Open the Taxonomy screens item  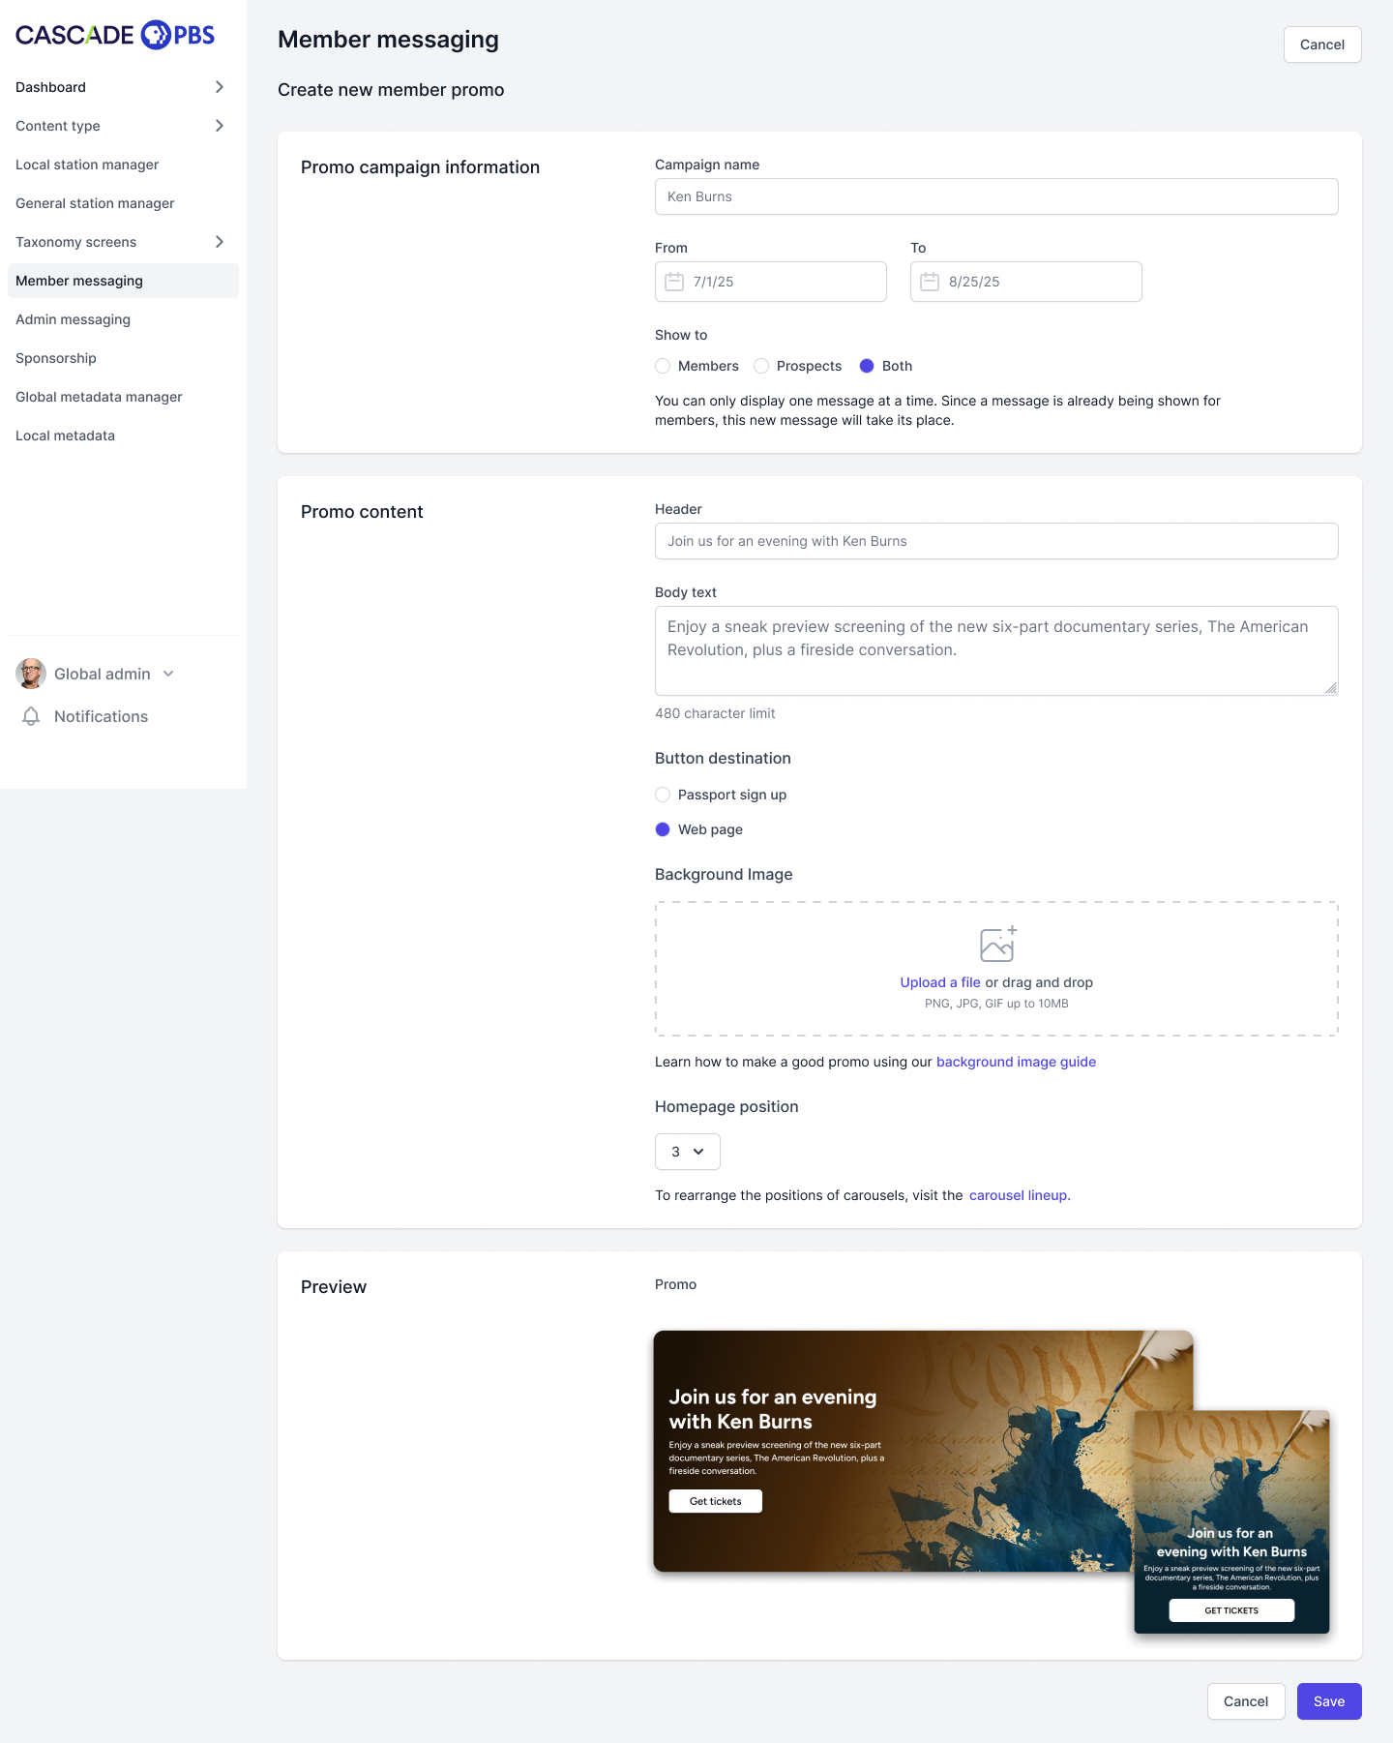(x=75, y=242)
